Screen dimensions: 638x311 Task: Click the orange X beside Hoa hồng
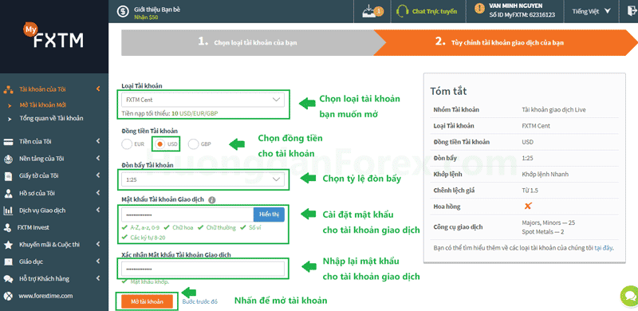point(528,207)
